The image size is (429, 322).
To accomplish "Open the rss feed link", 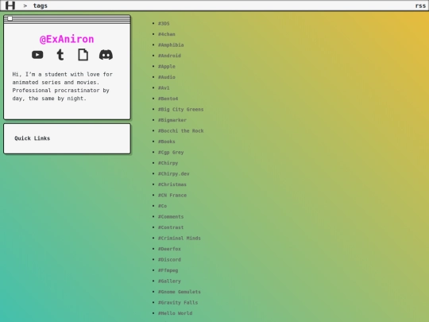I will (420, 6).
